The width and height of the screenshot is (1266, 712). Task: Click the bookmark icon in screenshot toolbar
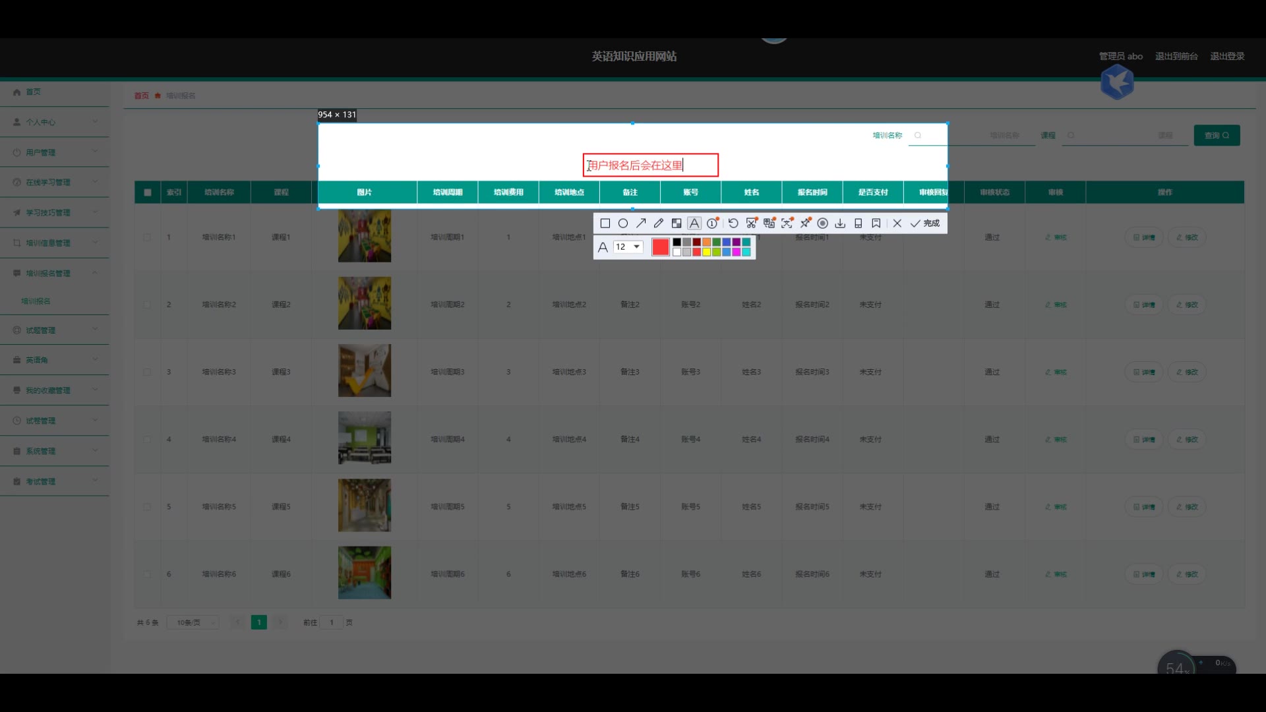tap(876, 223)
